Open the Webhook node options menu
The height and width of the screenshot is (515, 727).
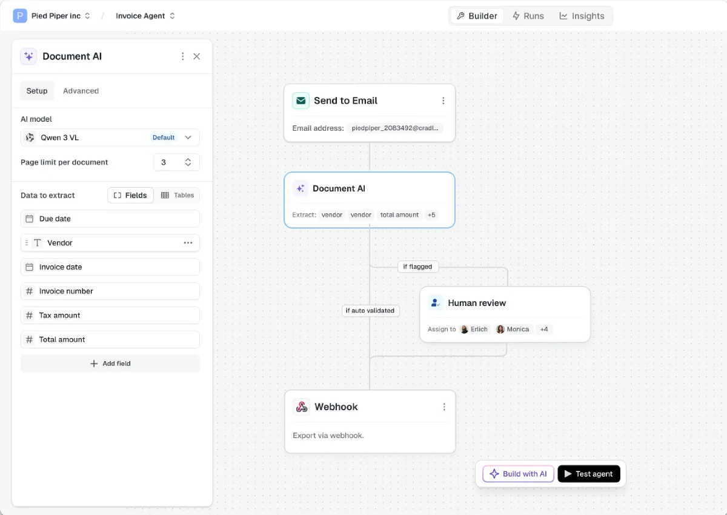[444, 407]
